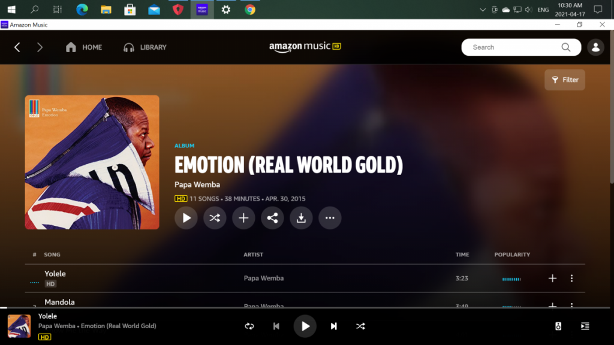Skip to the previous track
The width and height of the screenshot is (614, 345).
click(x=276, y=326)
